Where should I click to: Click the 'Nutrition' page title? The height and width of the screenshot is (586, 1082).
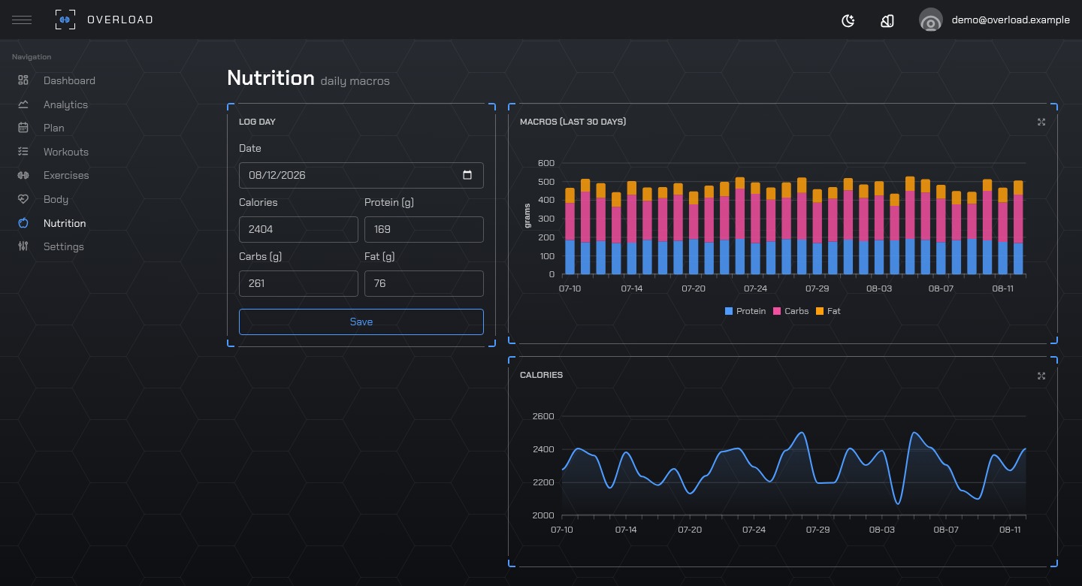(x=270, y=78)
